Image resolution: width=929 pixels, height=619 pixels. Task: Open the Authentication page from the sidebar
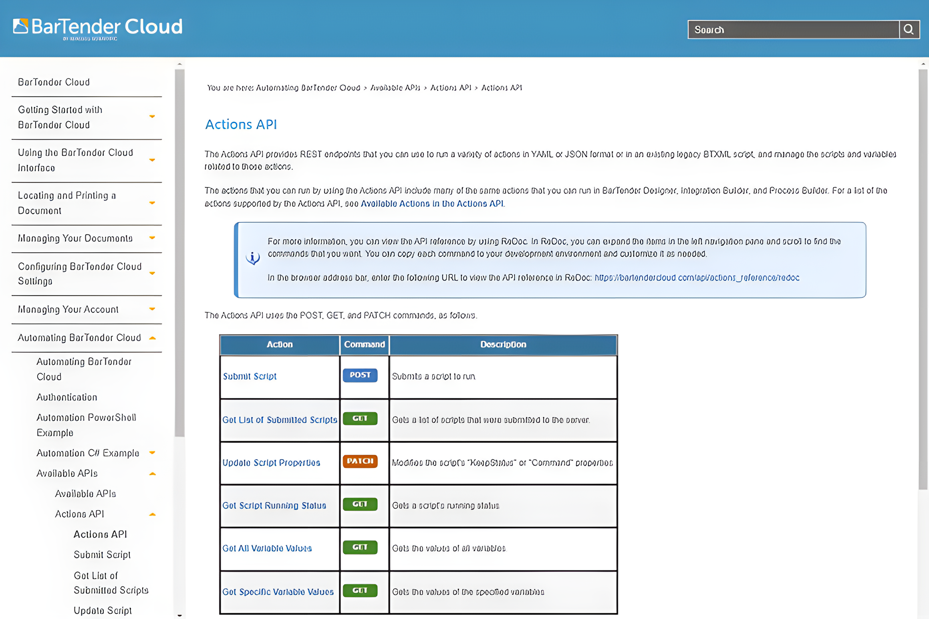[x=67, y=397]
